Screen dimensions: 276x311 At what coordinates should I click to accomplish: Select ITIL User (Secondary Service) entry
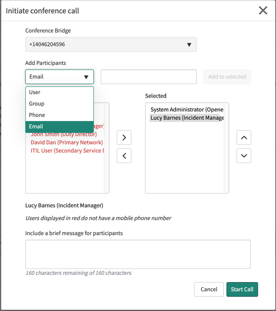pos(67,151)
